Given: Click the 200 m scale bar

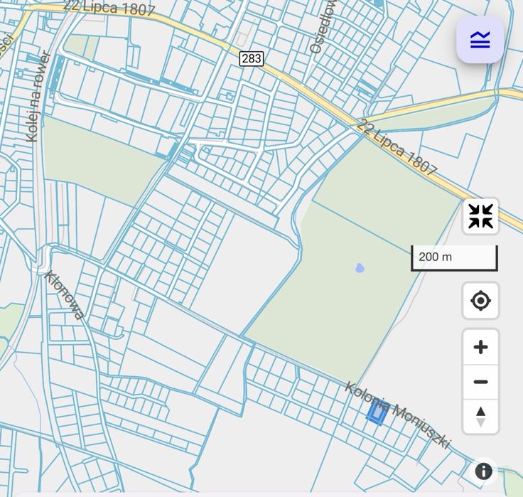Looking at the screenshot, I should coord(454,257).
